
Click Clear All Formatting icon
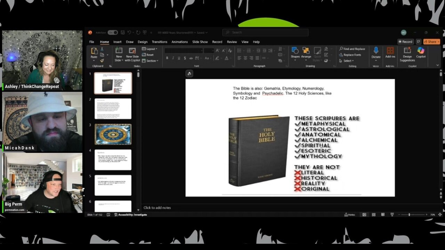pos(230,51)
